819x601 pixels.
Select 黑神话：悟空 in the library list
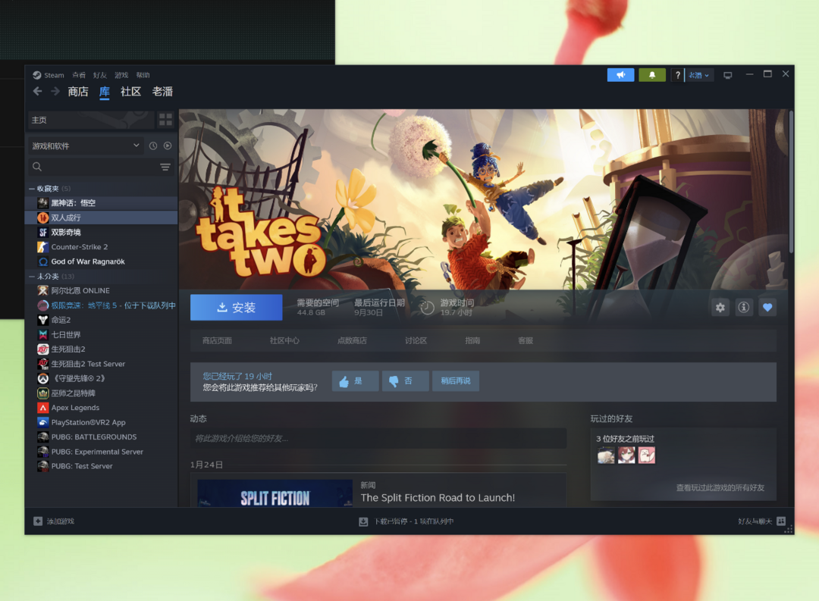[x=74, y=203]
